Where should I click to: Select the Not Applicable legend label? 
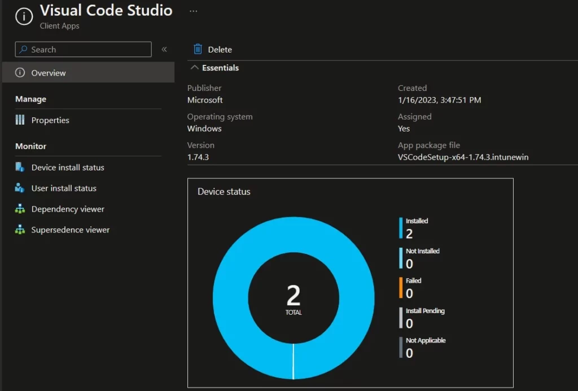coord(426,341)
